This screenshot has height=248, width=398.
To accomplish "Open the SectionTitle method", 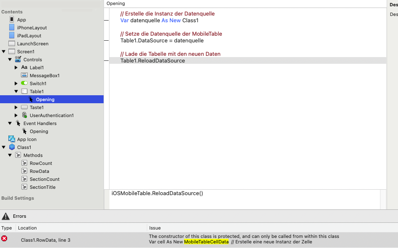I will [x=42, y=187].
